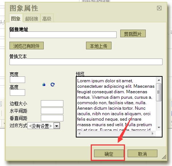The height and width of the screenshot is (166, 172).
Task: Click the 本地上传 button
Action: pos(99,46)
